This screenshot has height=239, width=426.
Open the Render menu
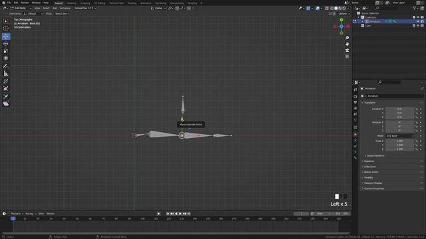pos(25,3)
